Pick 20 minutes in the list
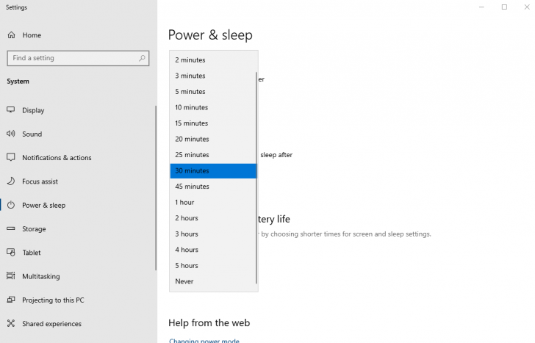 click(213, 139)
